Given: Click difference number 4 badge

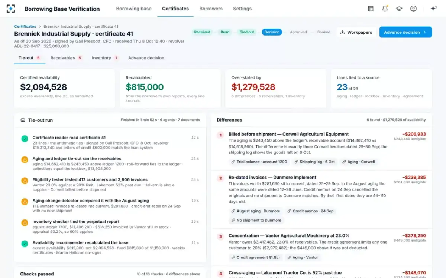Looking at the screenshot, I should [x=220, y=274].
